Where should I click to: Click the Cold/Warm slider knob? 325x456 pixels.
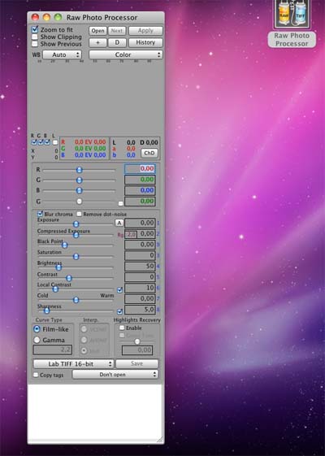point(76,300)
